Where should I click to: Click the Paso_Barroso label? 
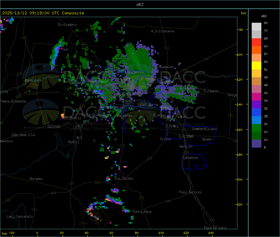click(x=190, y=192)
